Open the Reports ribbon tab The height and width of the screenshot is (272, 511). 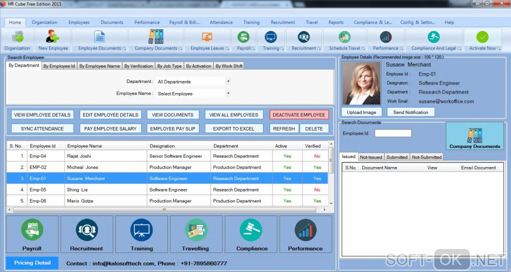[336, 22]
